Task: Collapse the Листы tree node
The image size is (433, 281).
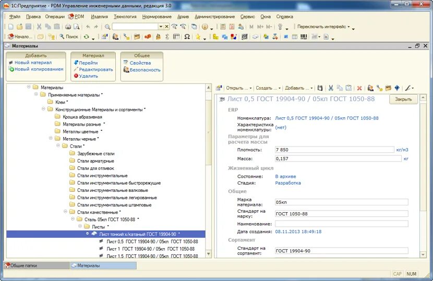Action: (x=80, y=226)
